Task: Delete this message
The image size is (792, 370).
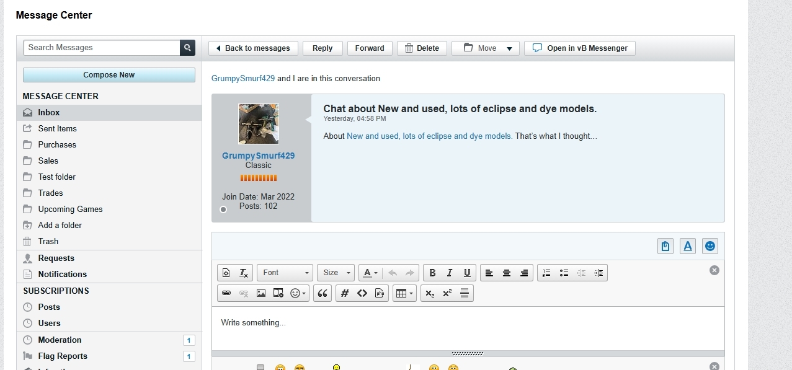Action: pos(422,48)
